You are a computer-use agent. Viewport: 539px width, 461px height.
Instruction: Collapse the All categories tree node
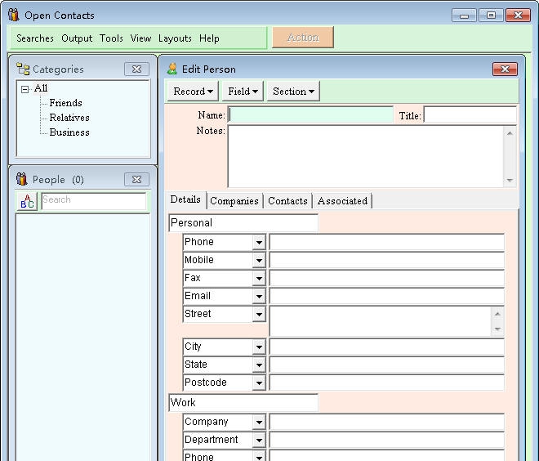25,89
